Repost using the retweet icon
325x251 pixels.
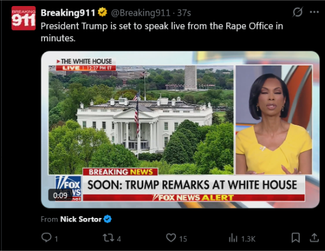pyautogui.click(x=109, y=238)
